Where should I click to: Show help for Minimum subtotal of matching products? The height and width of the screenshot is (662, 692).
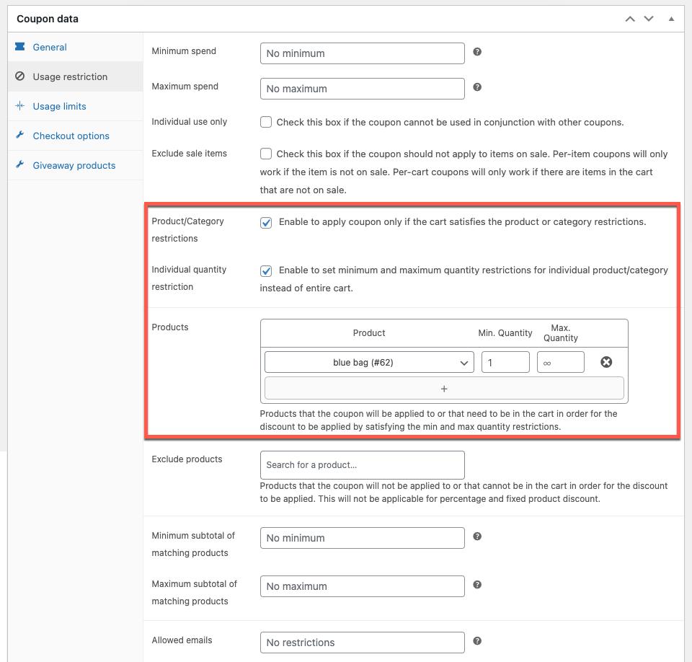click(x=477, y=536)
